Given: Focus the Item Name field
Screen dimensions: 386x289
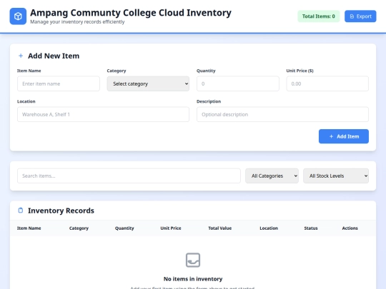Looking at the screenshot, I should coord(59,83).
